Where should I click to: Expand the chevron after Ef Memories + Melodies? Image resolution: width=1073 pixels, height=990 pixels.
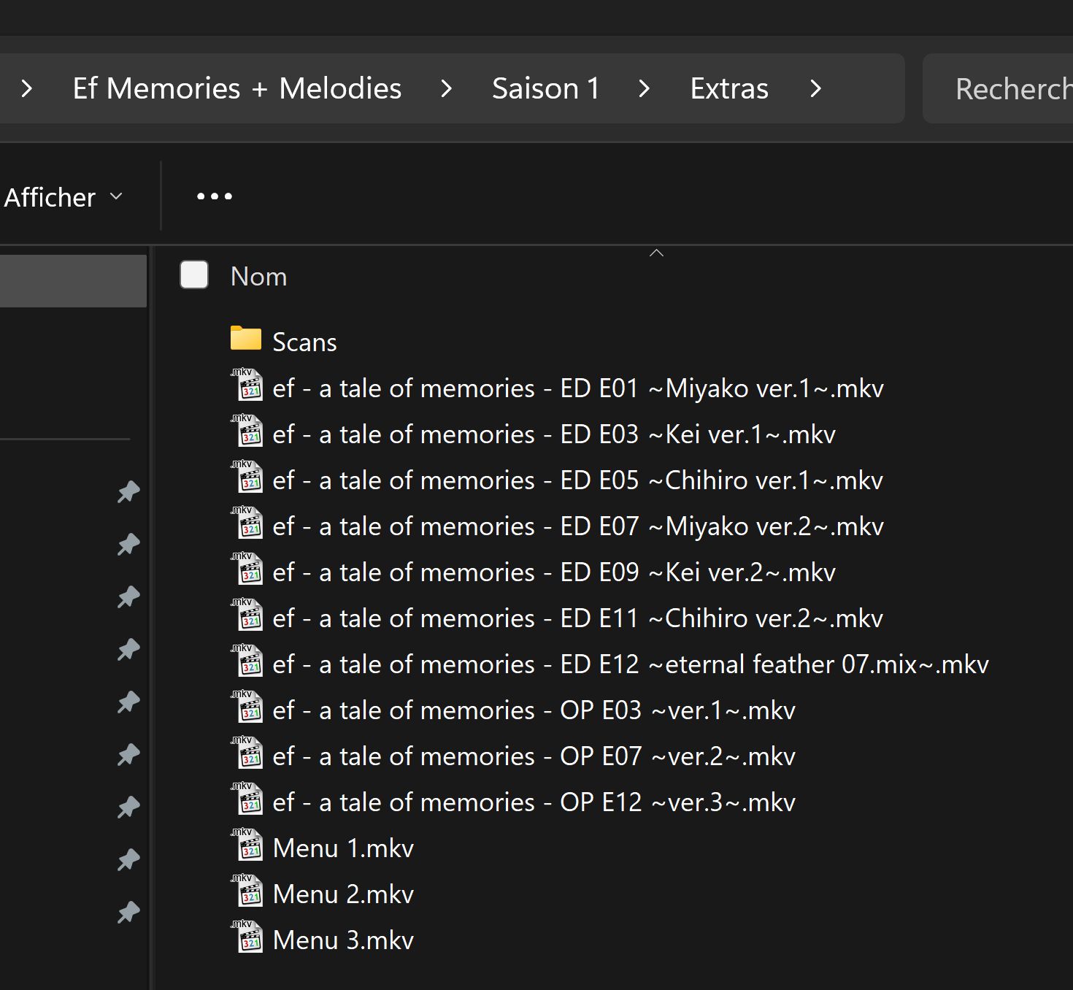point(447,89)
